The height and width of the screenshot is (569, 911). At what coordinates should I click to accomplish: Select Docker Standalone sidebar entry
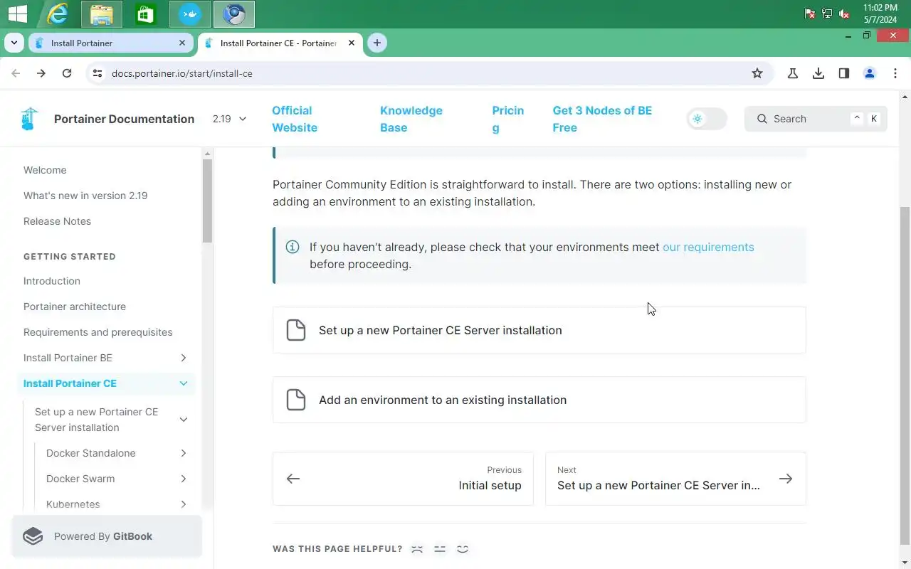pos(90,453)
